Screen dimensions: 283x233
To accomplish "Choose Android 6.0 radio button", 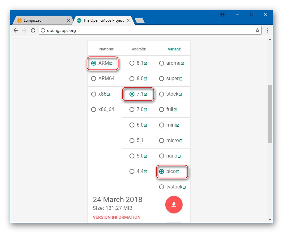I will pos(132,125).
